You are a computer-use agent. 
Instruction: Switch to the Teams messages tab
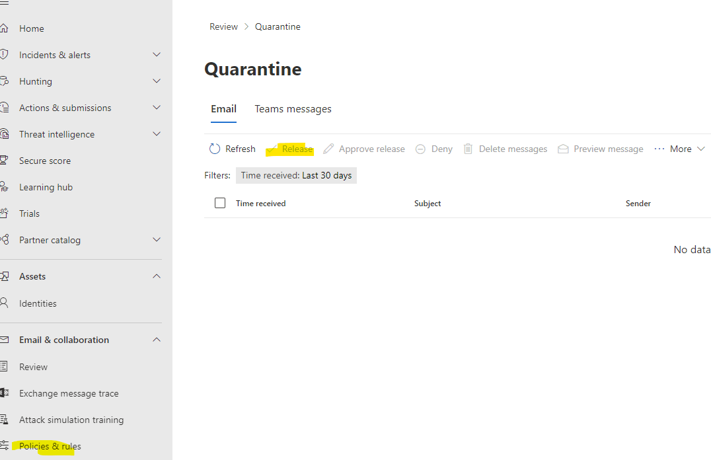[x=293, y=108]
